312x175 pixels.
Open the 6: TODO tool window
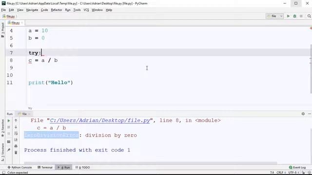pyautogui.click(x=82, y=167)
